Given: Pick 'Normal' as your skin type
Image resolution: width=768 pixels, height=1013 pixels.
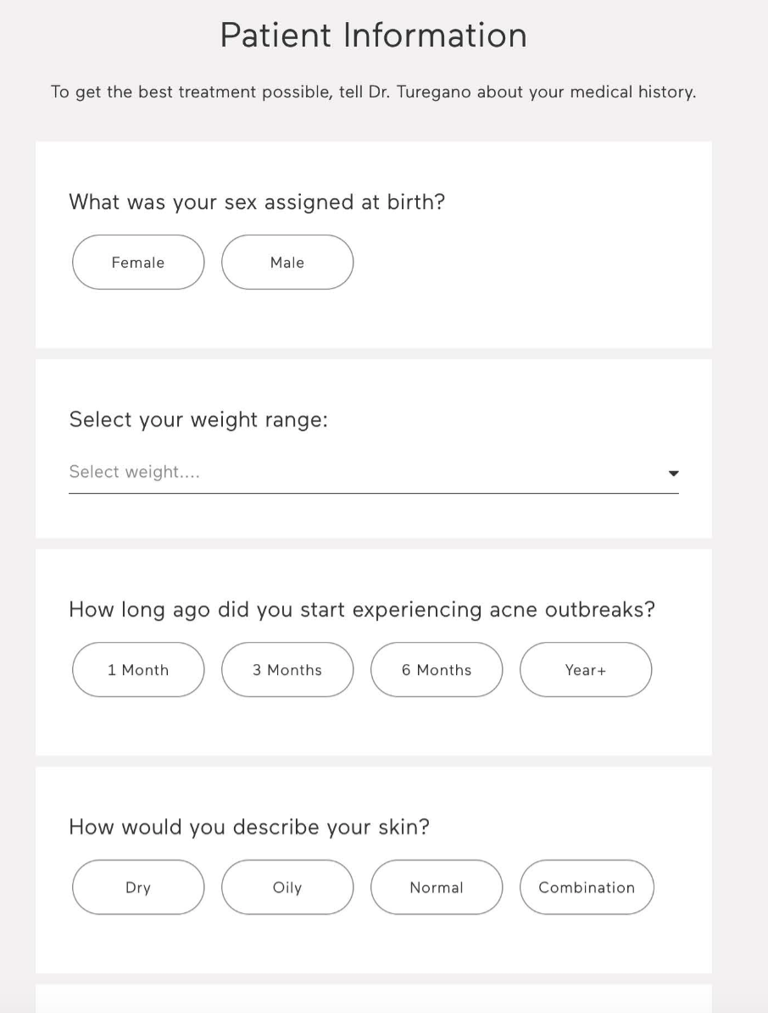Looking at the screenshot, I should pos(436,887).
